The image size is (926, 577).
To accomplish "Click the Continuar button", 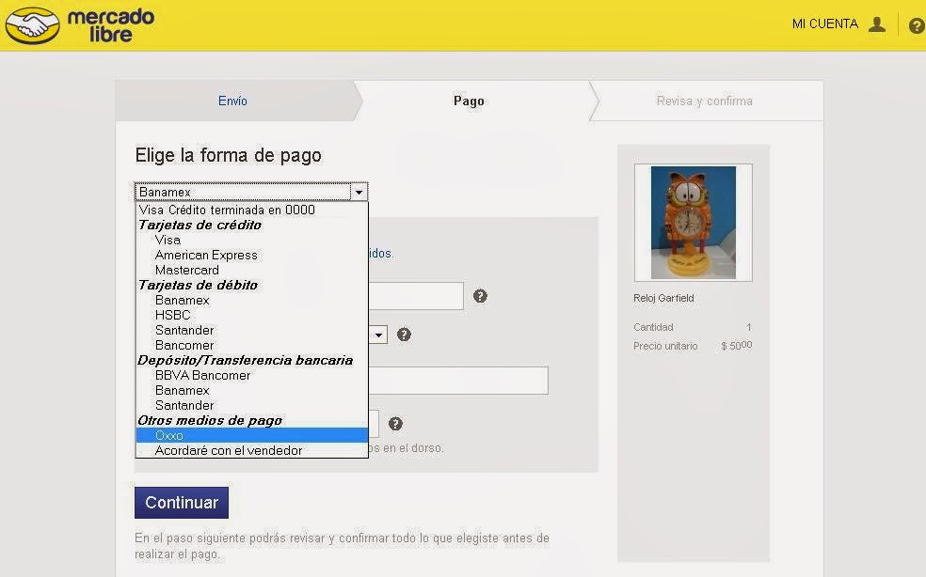I will (x=182, y=503).
